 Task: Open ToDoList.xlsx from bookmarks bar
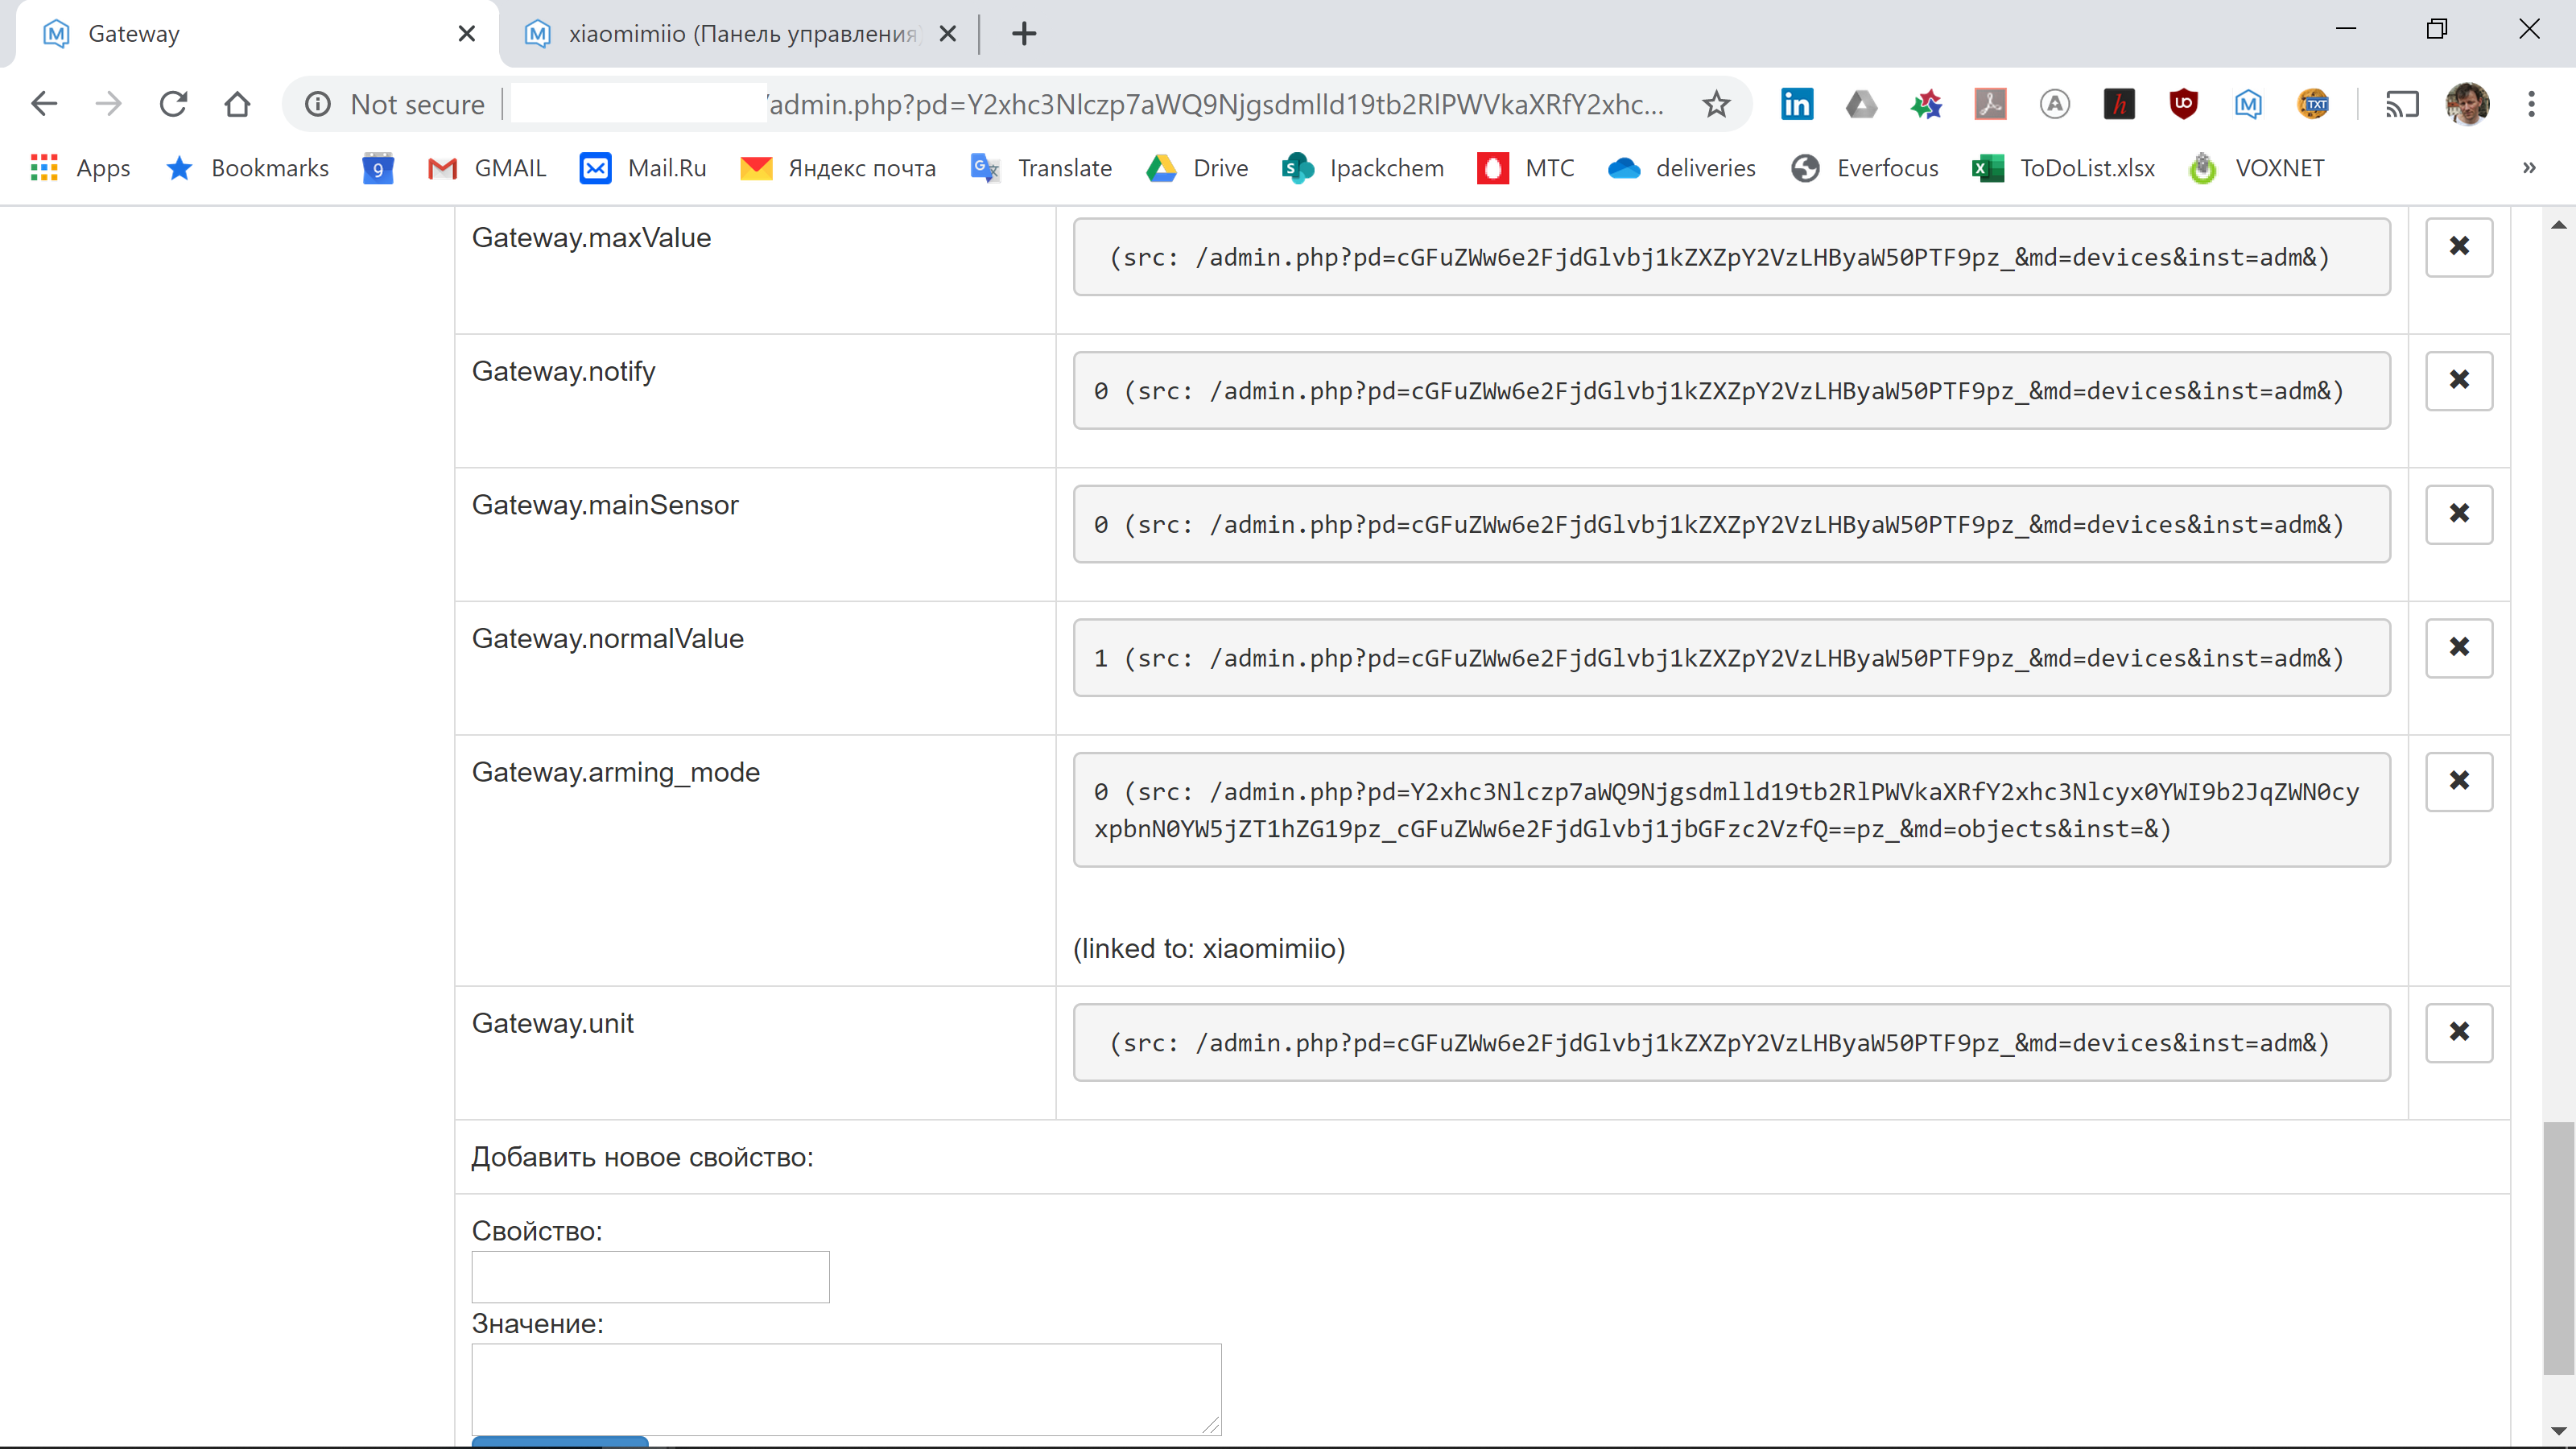[2063, 167]
